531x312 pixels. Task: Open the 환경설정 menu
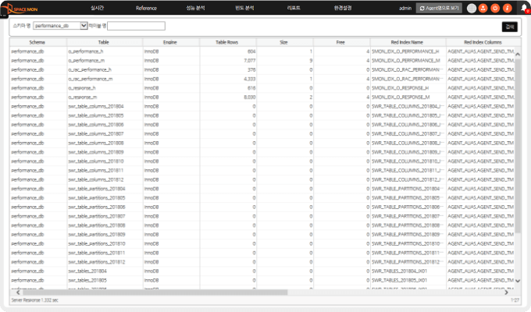[x=343, y=8]
